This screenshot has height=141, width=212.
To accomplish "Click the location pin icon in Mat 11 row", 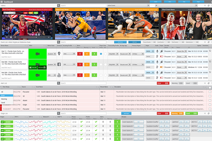I will (59, 54).
